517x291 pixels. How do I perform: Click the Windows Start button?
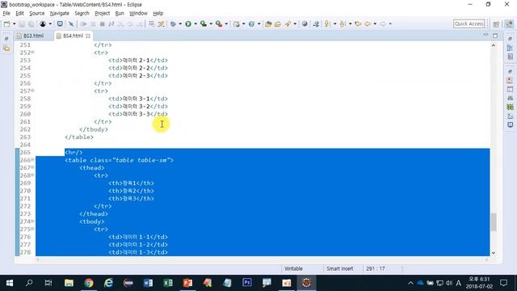(x=10, y=283)
